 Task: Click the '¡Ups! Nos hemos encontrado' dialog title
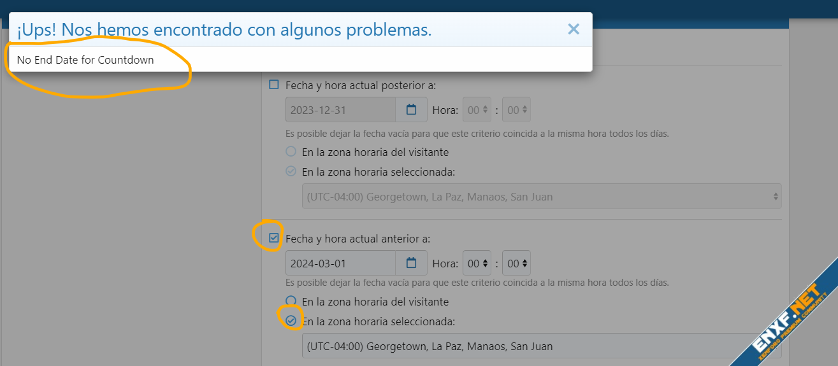pyautogui.click(x=224, y=29)
